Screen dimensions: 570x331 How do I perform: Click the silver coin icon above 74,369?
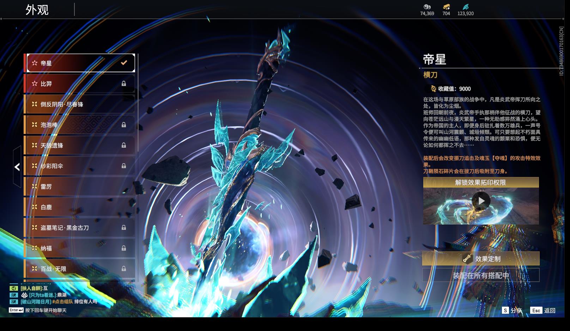click(x=427, y=7)
